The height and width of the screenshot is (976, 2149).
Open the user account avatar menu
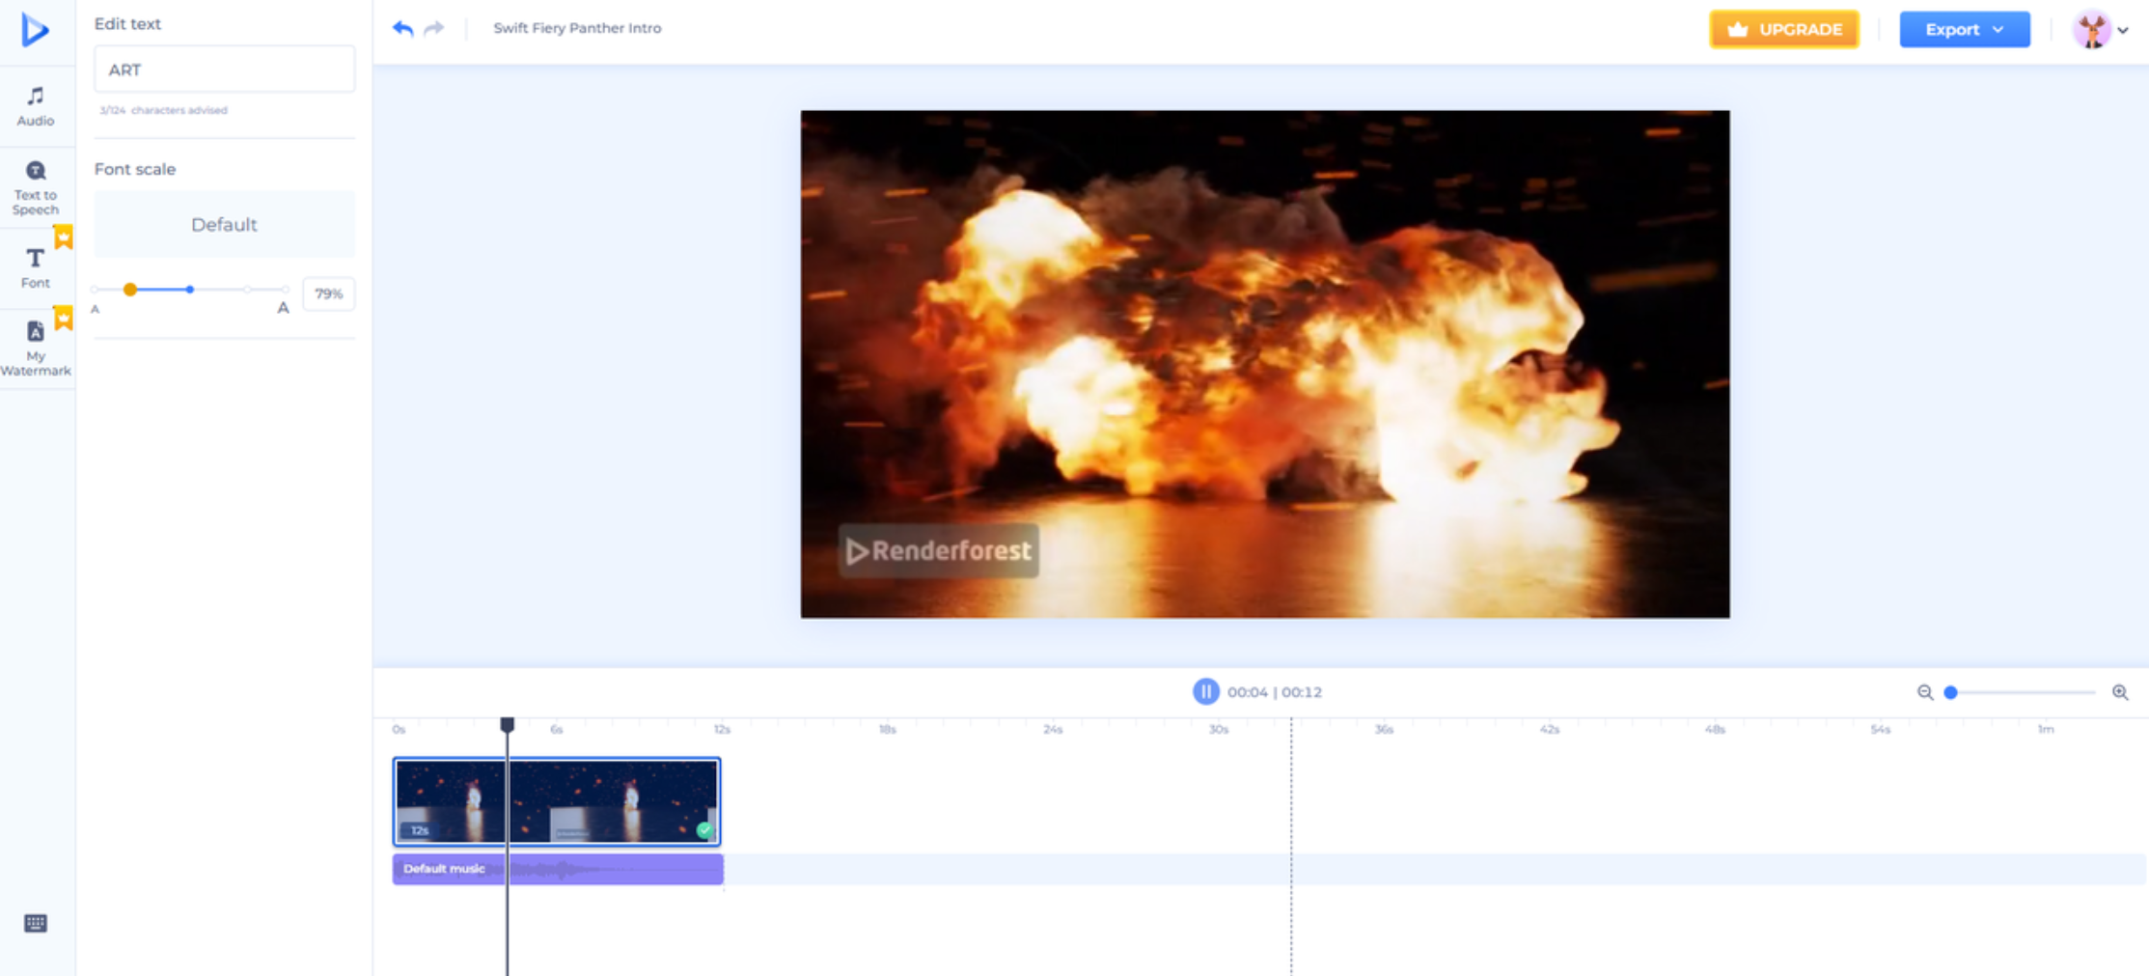tap(2100, 30)
